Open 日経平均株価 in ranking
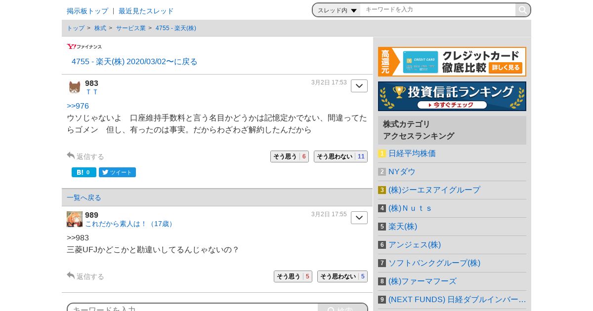Screen dimensions: 593x311 [x=412, y=154]
